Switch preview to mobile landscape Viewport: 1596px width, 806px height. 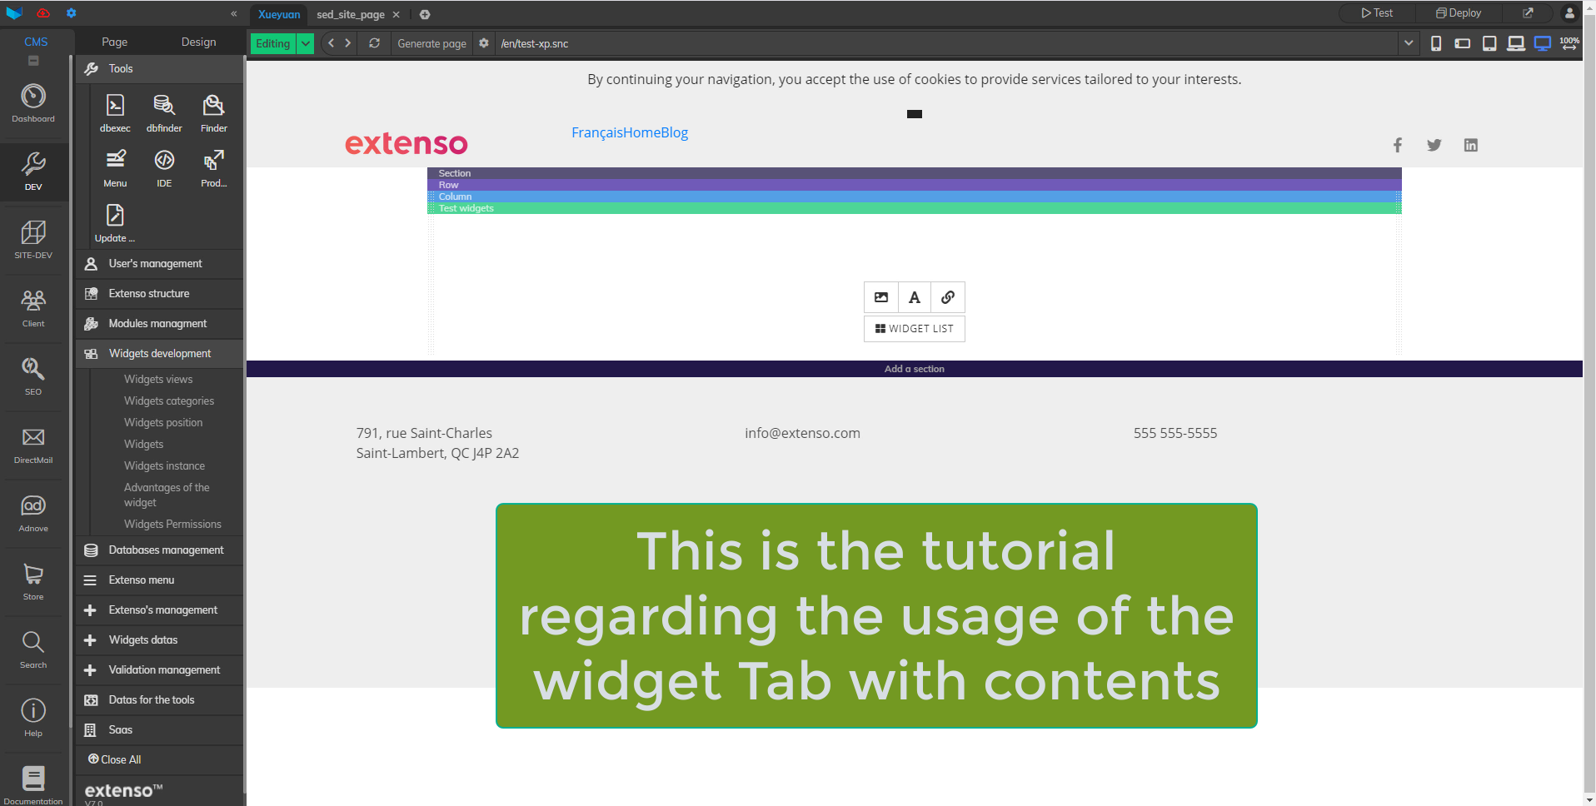point(1463,43)
